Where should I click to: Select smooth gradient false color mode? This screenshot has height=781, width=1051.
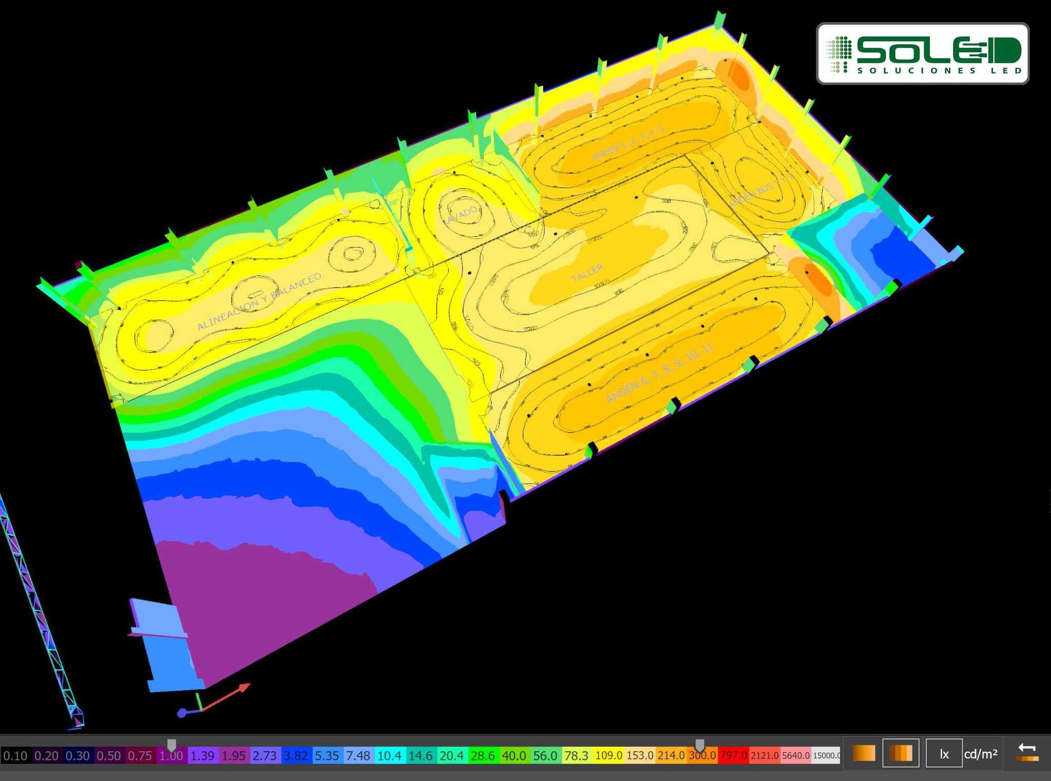click(864, 753)
